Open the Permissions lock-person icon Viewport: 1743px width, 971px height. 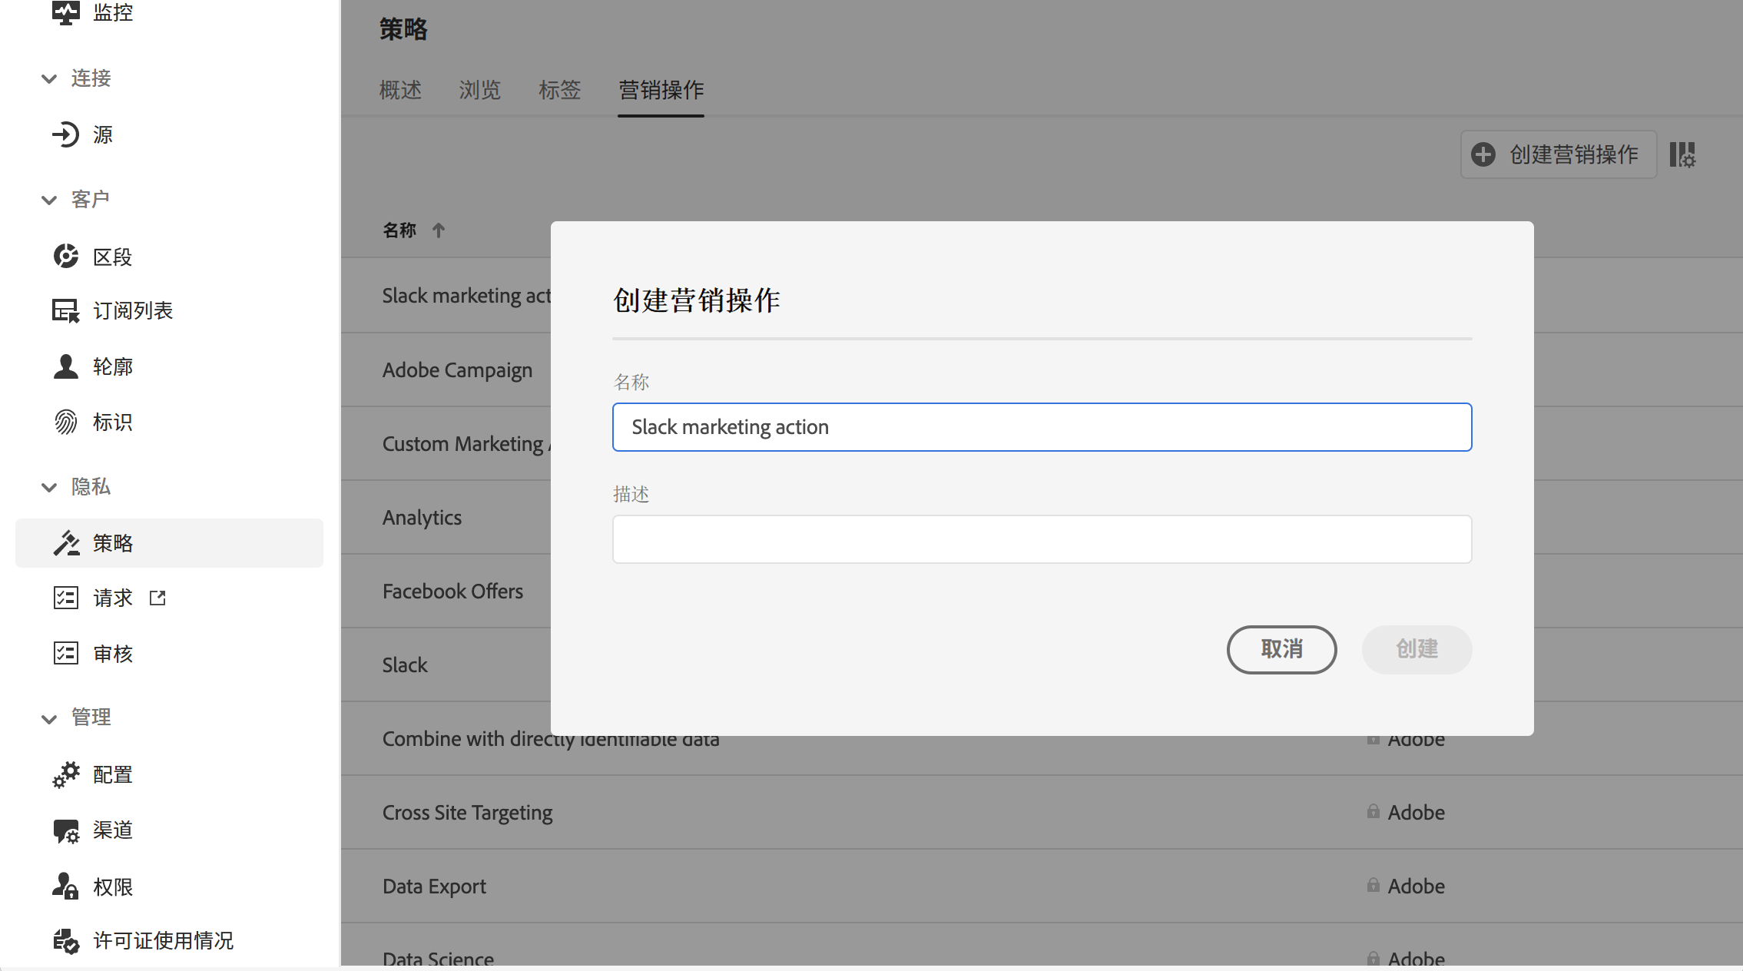(65, 886)
